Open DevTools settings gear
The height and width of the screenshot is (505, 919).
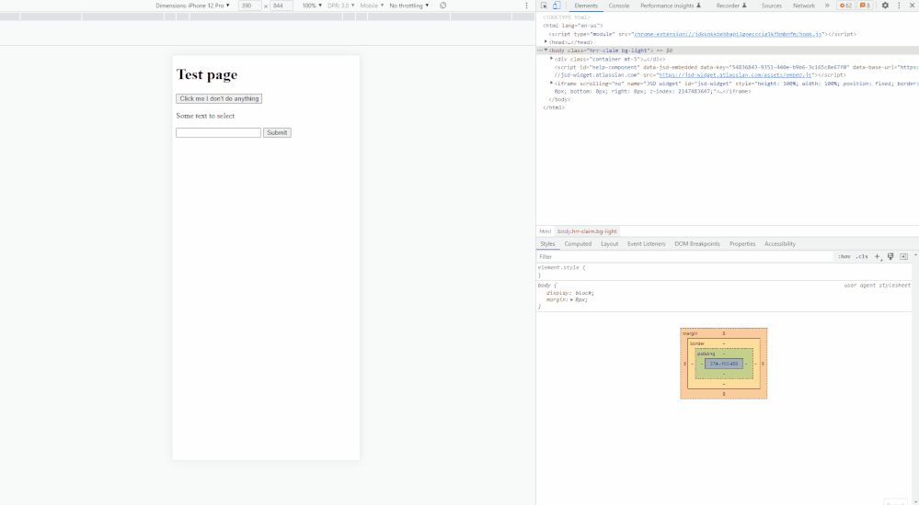[x=885, y=6]
